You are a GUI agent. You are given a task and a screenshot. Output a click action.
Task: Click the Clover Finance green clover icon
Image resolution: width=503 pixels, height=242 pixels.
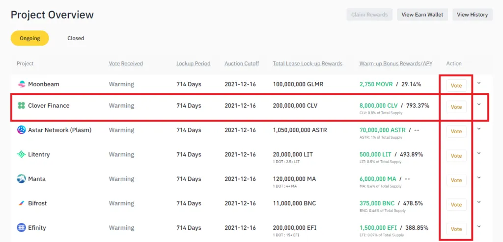click(21, 106)
